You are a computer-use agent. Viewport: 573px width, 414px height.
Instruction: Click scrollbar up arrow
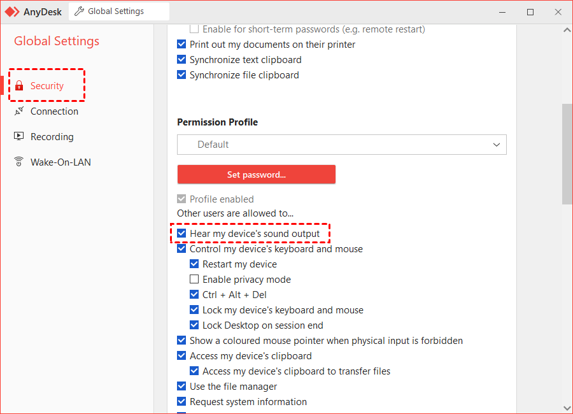point(567,30)
